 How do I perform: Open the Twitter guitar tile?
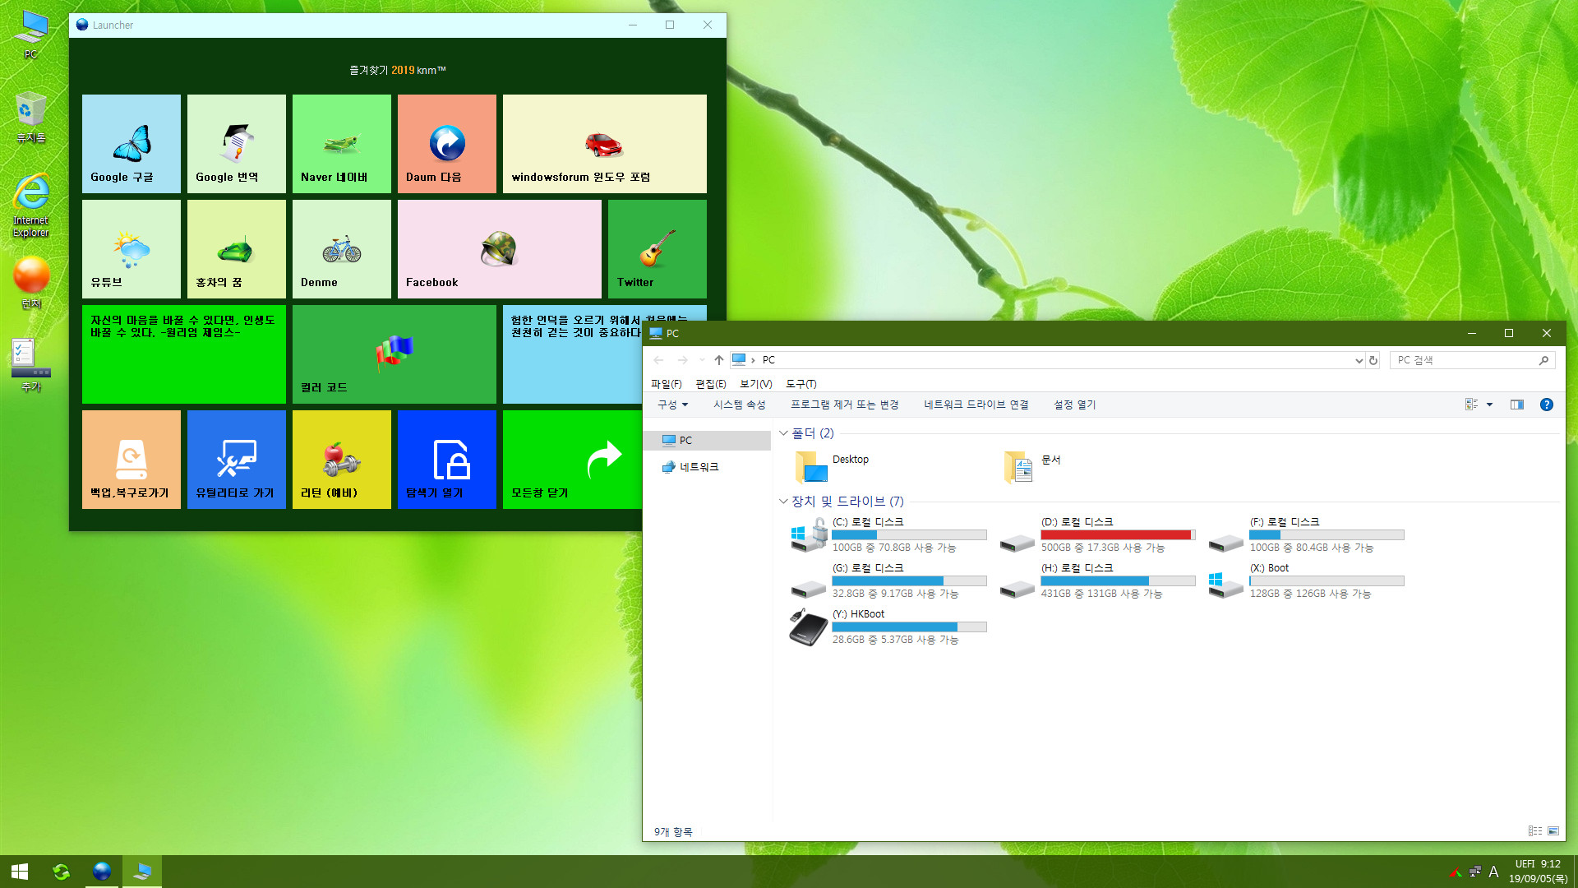[x=657, y=249]
